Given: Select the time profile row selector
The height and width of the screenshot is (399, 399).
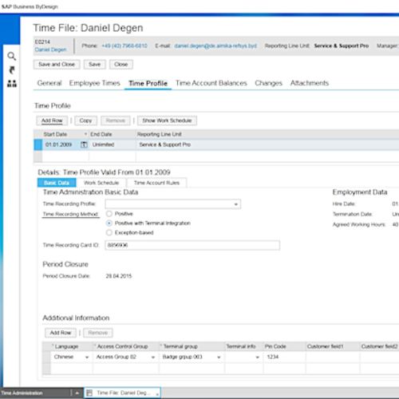Looking at the screenshot, I should 38,144.
